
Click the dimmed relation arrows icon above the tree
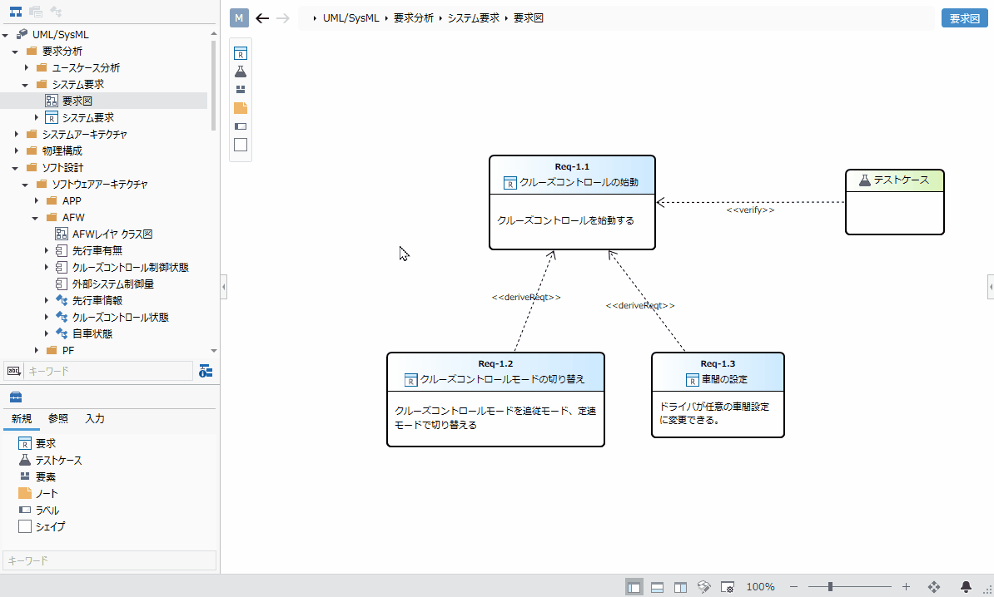point(56,12)
